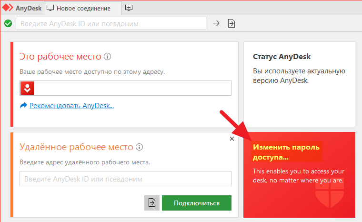Close the Удалённое рабочее место panel
The height and width of the screenshot is (222, 362).
232,139
